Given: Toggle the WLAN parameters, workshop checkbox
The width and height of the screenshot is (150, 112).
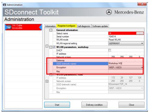Looking at the screenshot, I should [x=54, y=47].
